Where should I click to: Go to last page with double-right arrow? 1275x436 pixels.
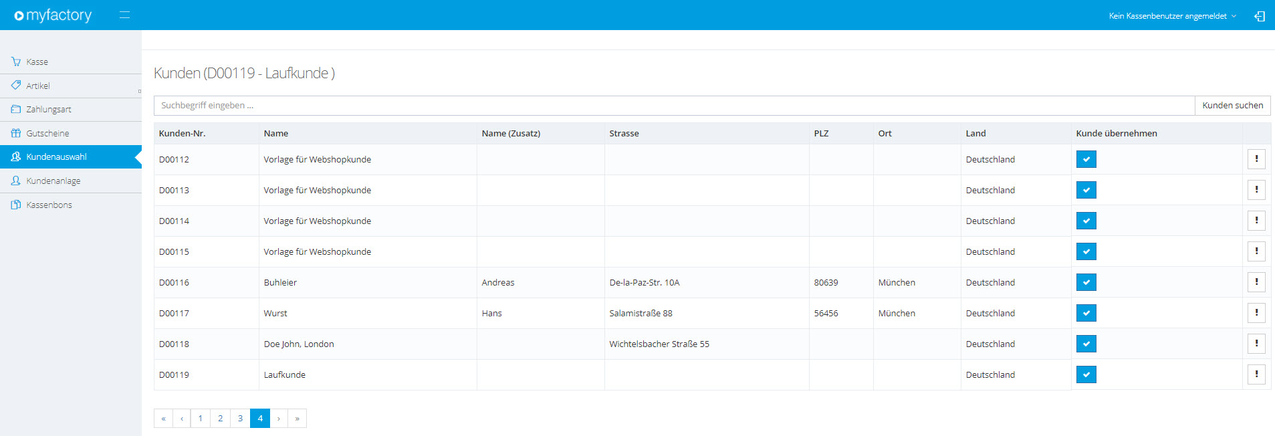pyautogui.click(x=298, y=419)
